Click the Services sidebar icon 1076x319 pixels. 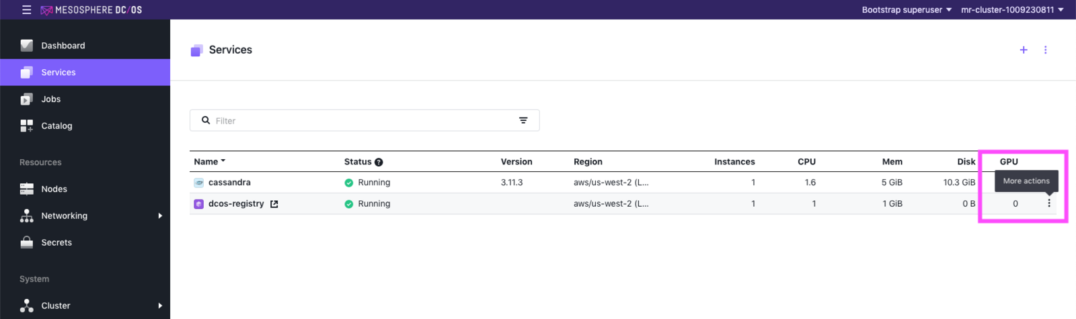[26, 73]
